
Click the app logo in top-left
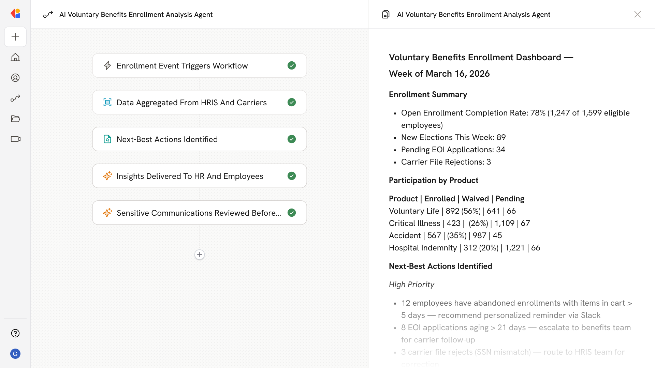click(x=15, y=14)
